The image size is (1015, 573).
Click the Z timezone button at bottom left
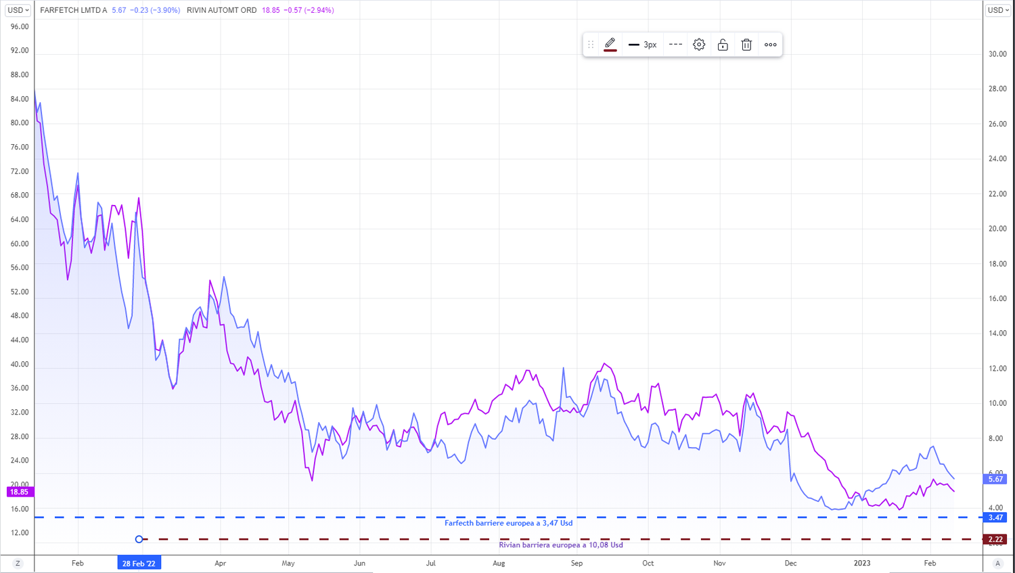pyautogui.click(x=18, y=563)
